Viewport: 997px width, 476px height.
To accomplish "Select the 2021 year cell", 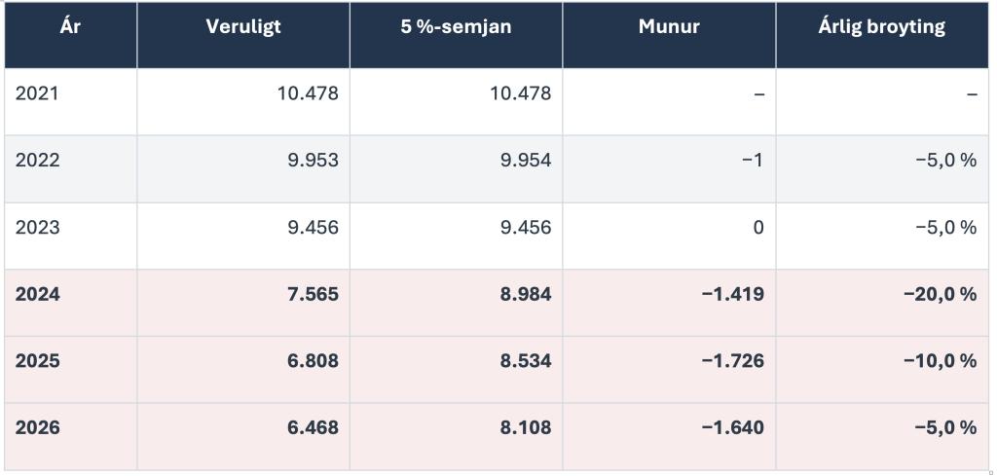I will pos(70,101).
